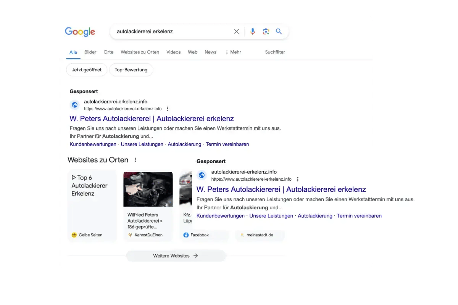Switch to the News tab
Image resolution: width=458 pixels, height=305 pixels.
click(210, 52)
